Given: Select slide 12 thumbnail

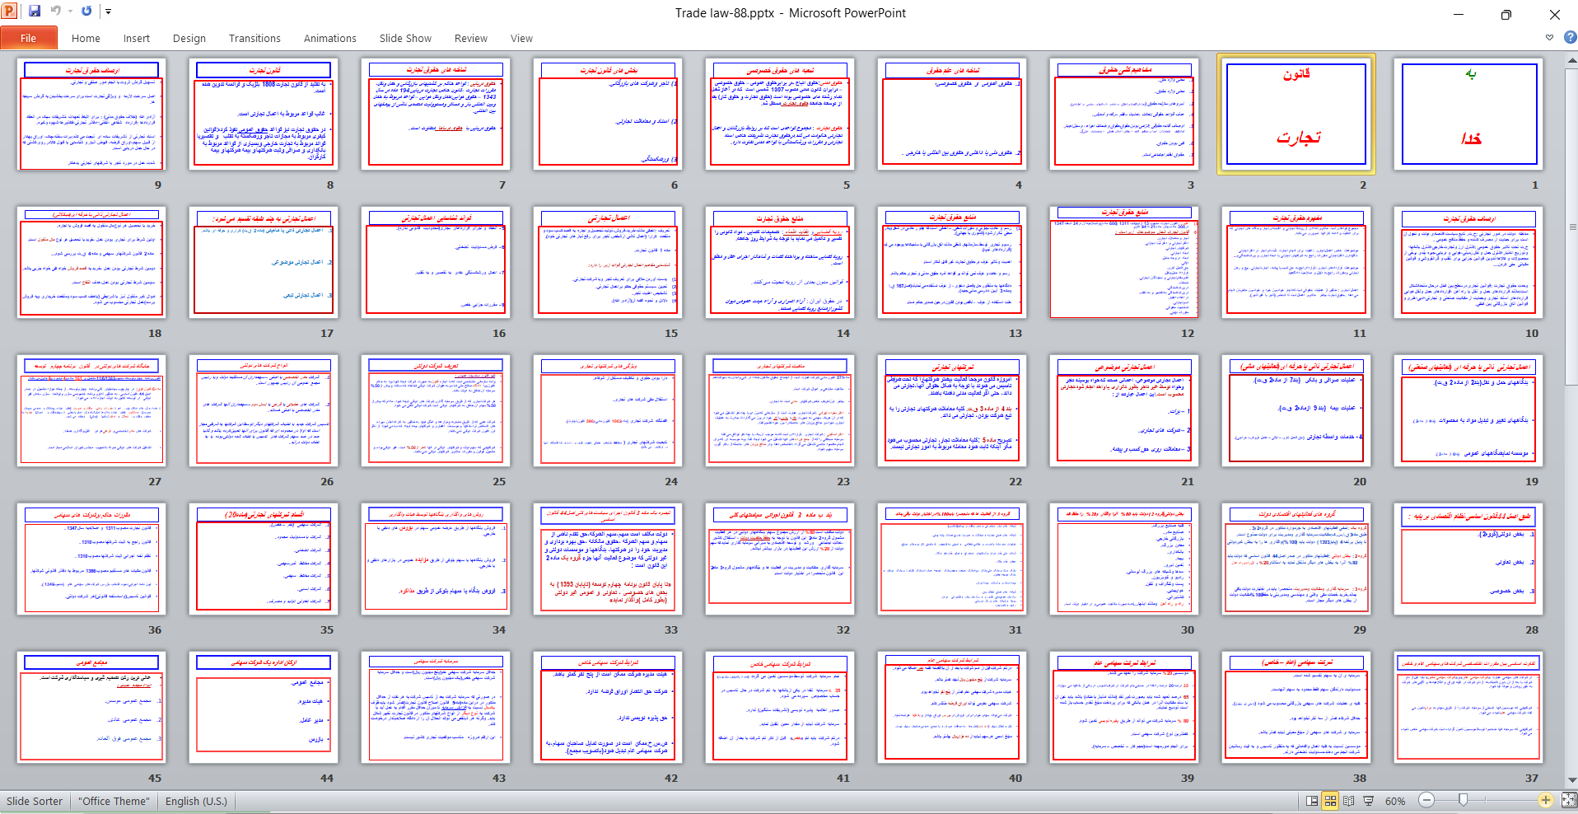Looking at the screenshot, I should (x=1124, y=263).
